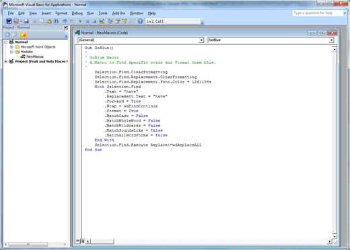
Task: Click the Insert UserForm toolbar icon
Action: (x=16, y=22)
